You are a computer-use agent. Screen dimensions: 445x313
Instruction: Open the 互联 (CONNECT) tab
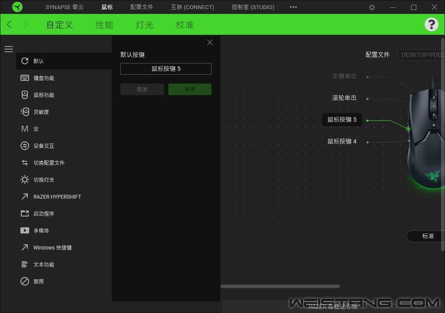tap(193, 7)
